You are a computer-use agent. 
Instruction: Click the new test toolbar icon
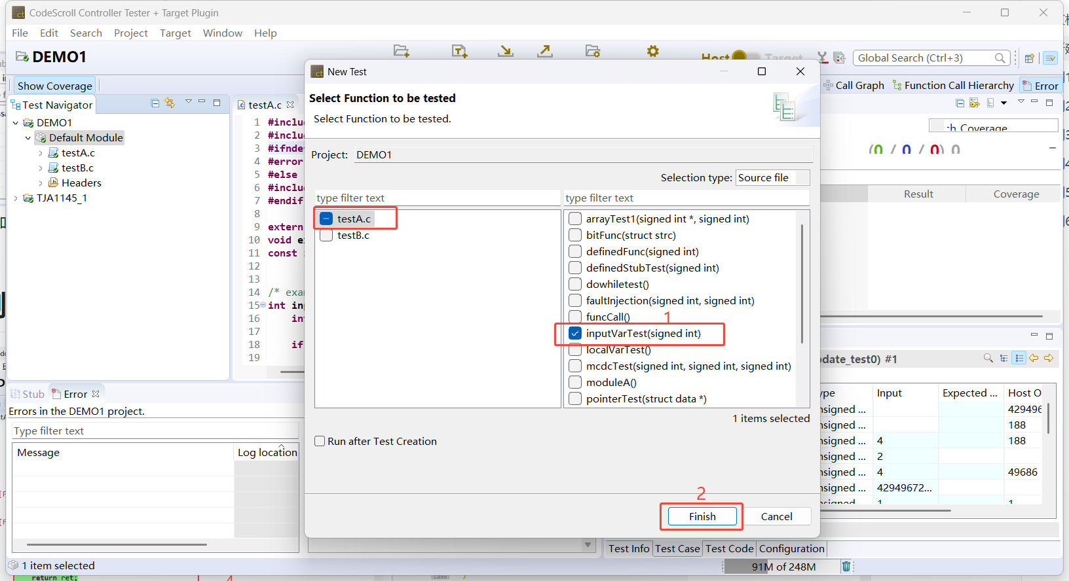[460, 51]
